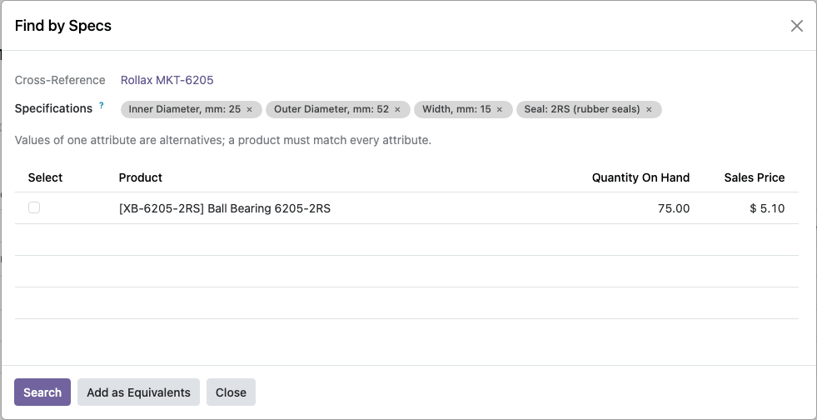Remove the Width 15 tag
The height and width of the screenshot is (420, 817).
(x=500, y=109)
